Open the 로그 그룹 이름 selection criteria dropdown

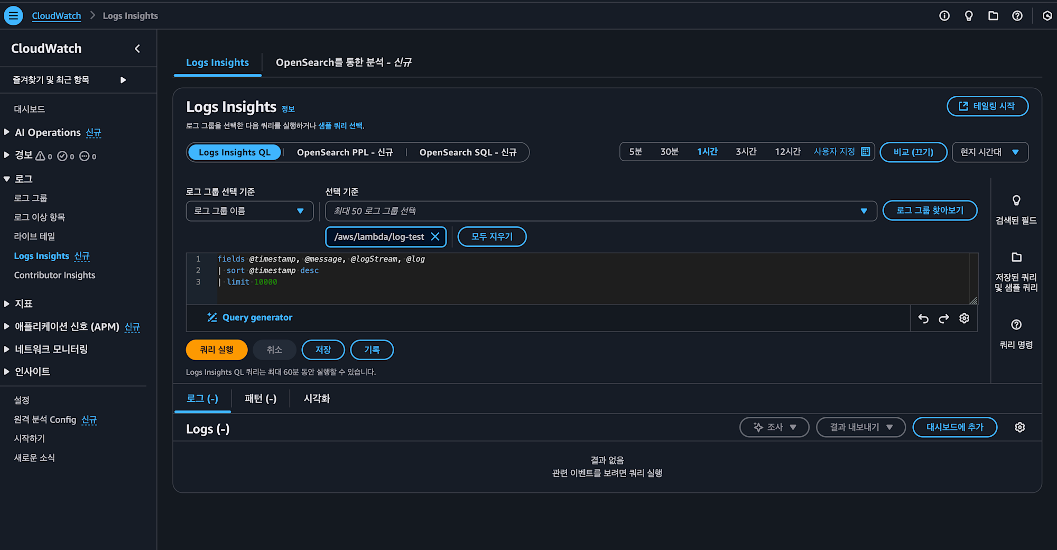click(249, 211)
